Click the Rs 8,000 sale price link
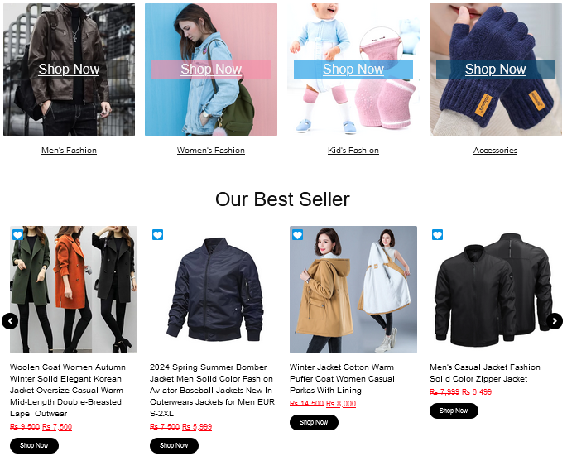567x461 pixels. 341,404
